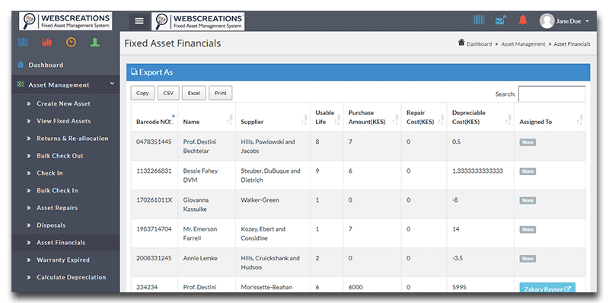Select Check In menu item
The width and height of the screenshot is (609, 303).
click(49, 173)
